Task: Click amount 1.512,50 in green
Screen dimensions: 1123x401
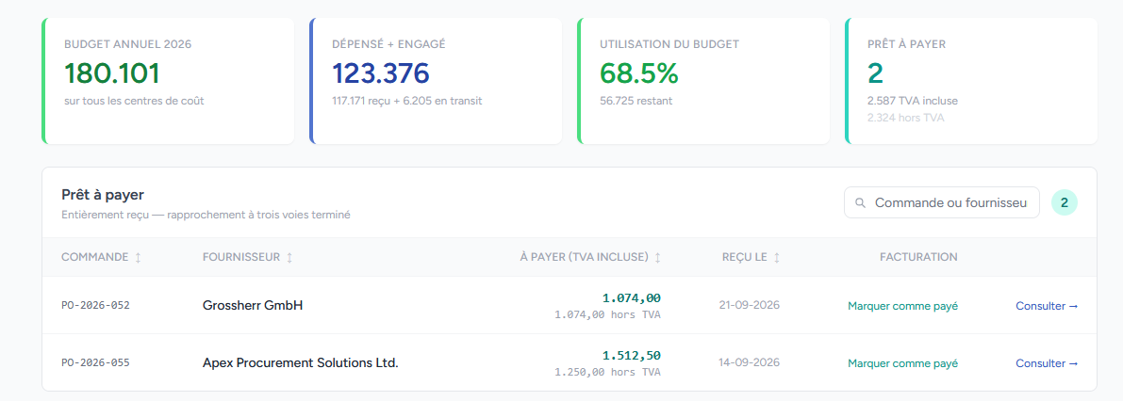Action: click(631, 355)
